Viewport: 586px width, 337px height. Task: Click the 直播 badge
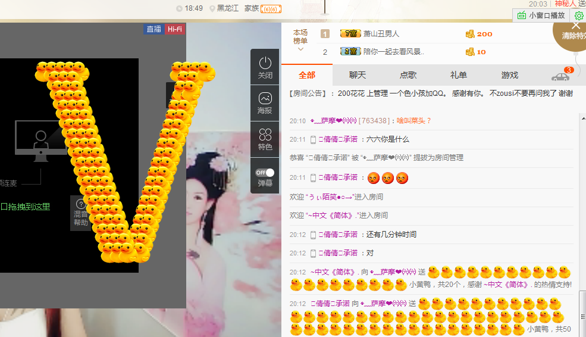coord(153,29)
